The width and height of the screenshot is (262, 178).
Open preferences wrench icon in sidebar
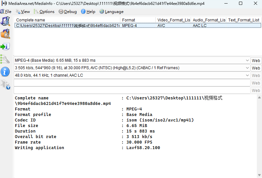[5, 59]
